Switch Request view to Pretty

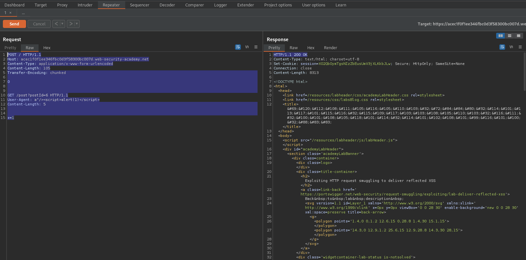click(10, 48)
